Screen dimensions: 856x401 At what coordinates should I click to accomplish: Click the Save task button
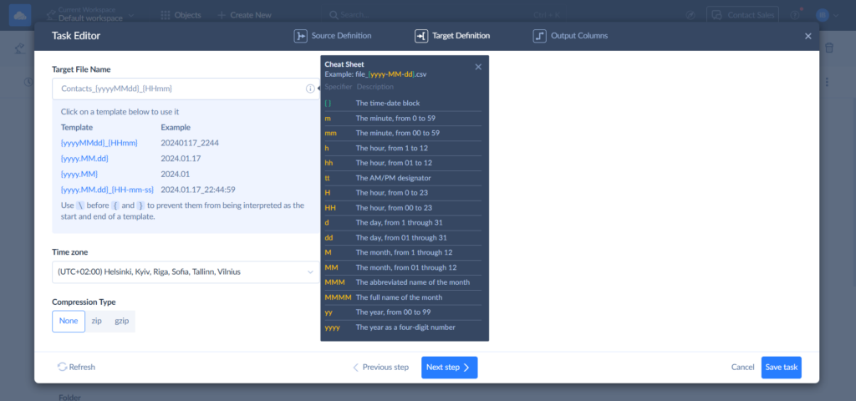coord(782,368)
